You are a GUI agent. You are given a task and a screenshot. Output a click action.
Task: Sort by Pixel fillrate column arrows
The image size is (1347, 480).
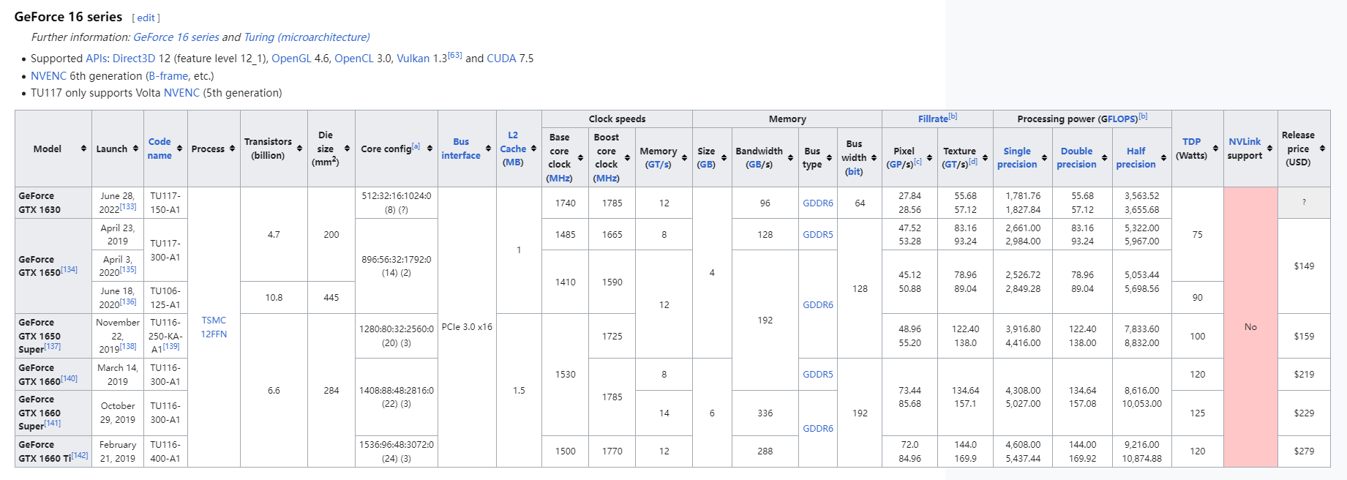pos(929,158)
